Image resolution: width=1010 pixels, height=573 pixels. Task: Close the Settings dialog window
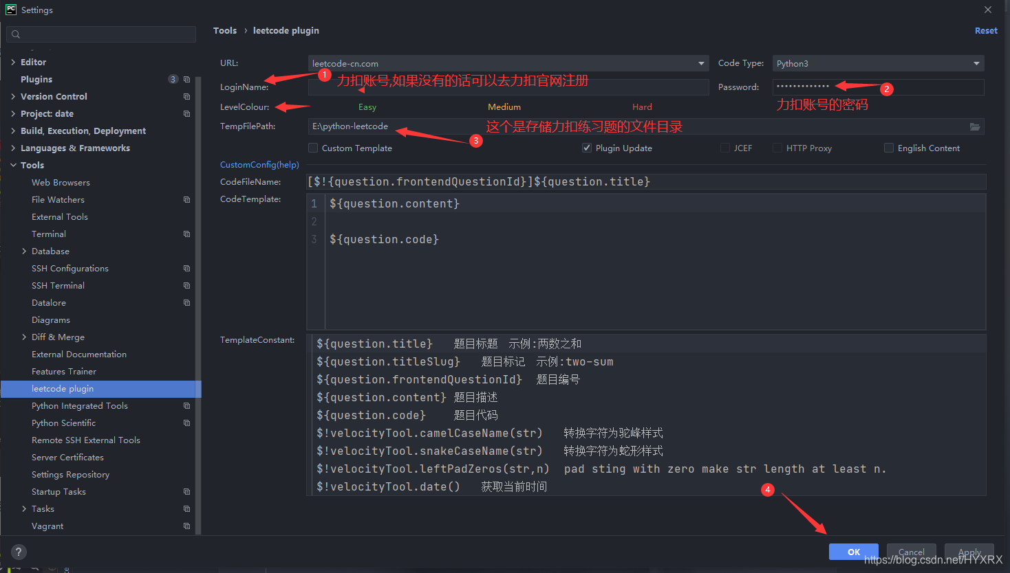pyautogui.click(x=988, y=10)
